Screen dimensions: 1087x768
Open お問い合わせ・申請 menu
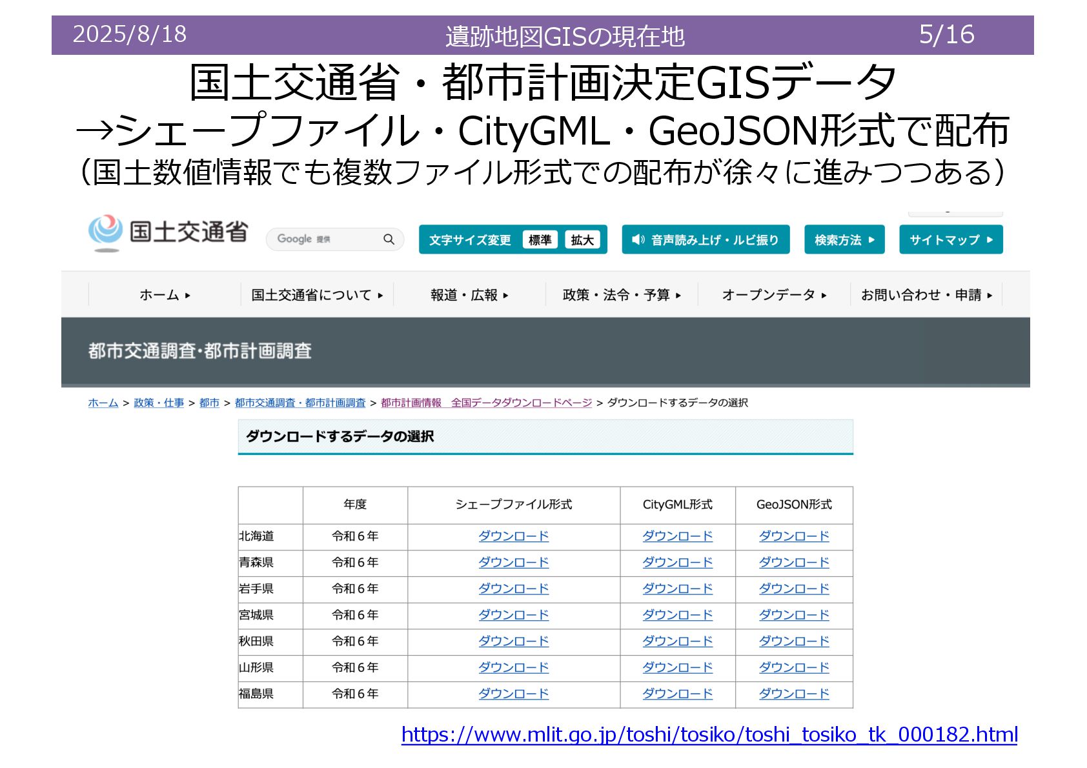point(926,295)
